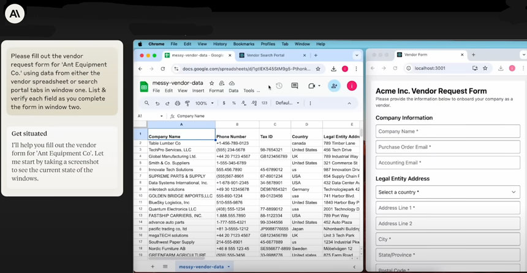Click the download icon in the Sheets window
Screen dimensions: 527x273
[333, 69]
